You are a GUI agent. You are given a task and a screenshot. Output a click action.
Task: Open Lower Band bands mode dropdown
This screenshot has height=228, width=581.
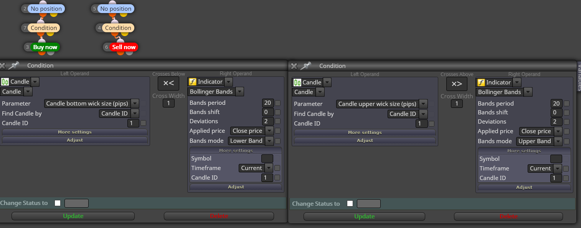tap(269, 141)
